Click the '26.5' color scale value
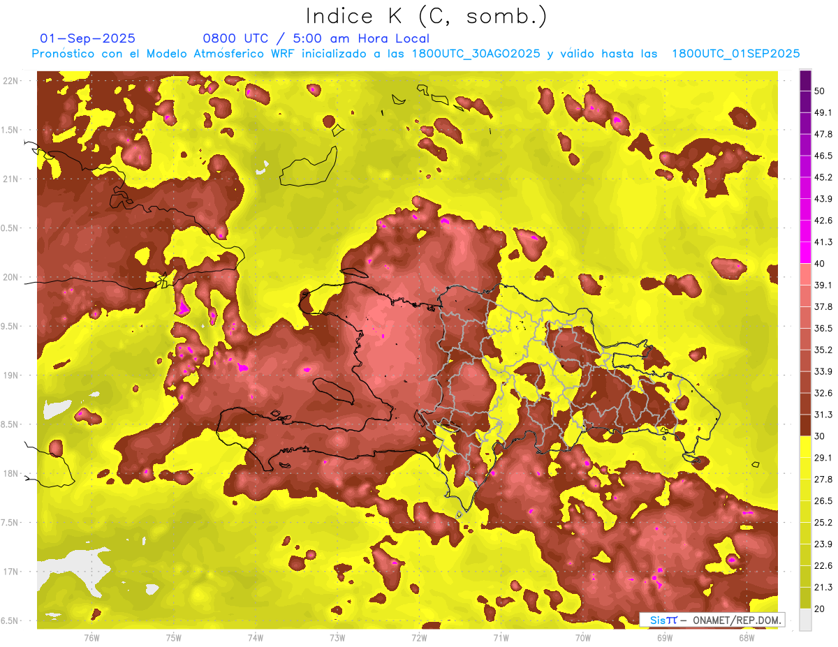 pyautogui.click(x=823, y=501)
